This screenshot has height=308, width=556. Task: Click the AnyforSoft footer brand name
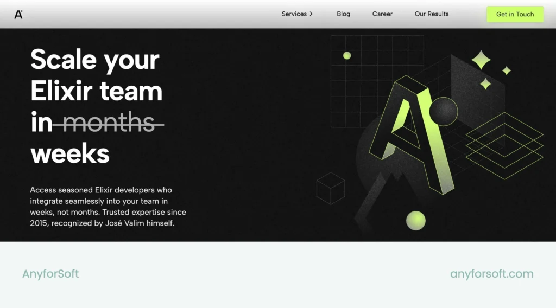pos(50,274)
